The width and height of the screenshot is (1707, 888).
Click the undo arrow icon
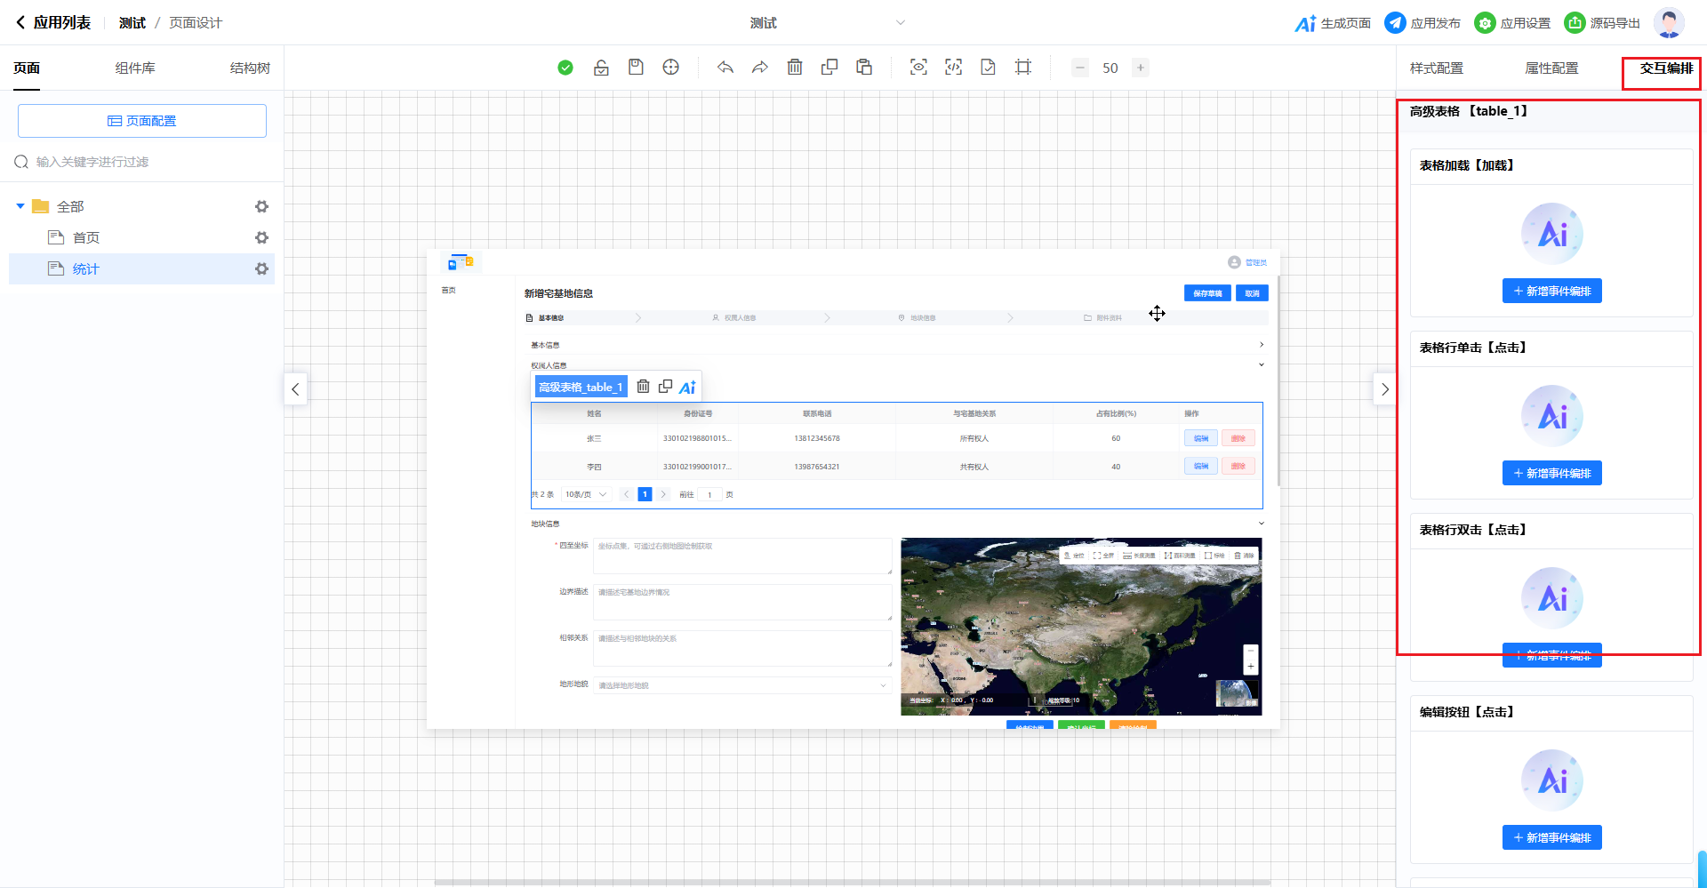coord(725,68)
